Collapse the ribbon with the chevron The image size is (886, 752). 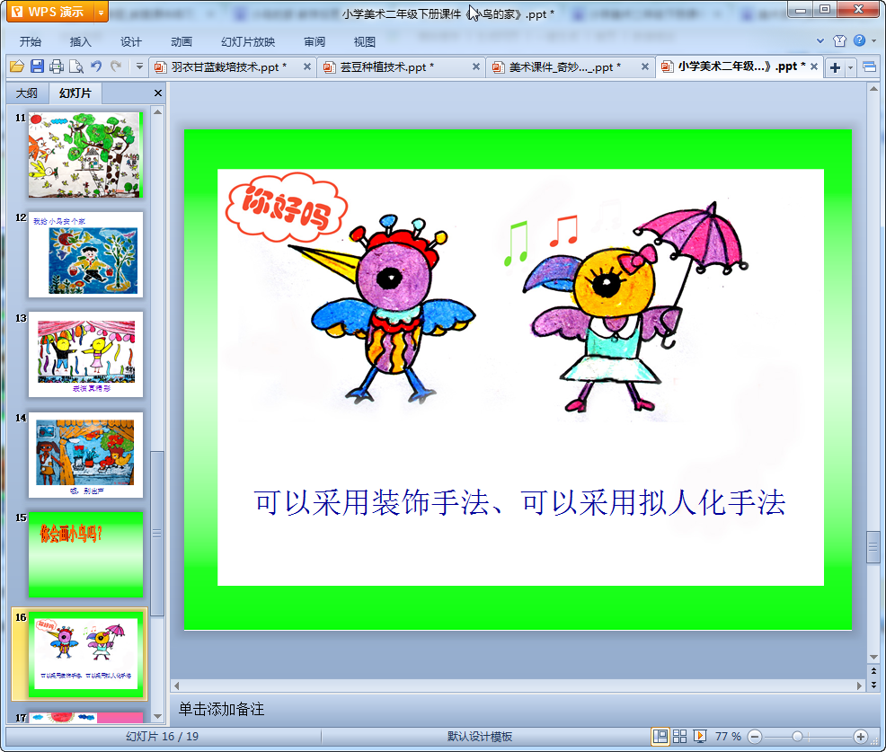tap(820, 40)
